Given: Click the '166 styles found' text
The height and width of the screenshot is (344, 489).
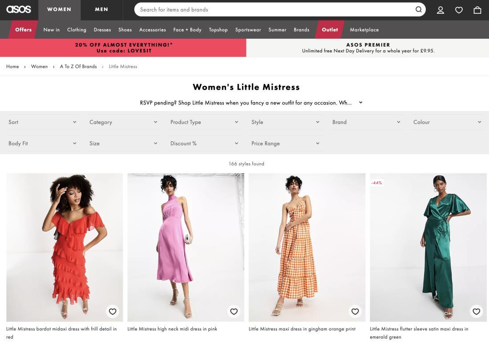Looking at the screenshot, I should tap(247, 164).
